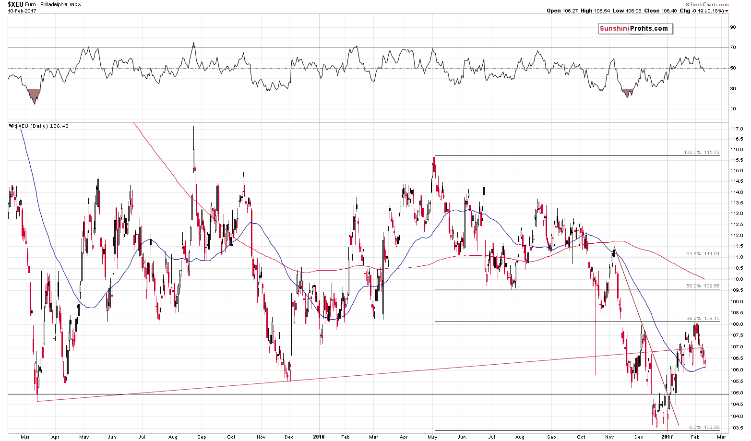Click the 105.5 price axis label
751x441 pixels.
pyautogui.click(x=737, y=381)
